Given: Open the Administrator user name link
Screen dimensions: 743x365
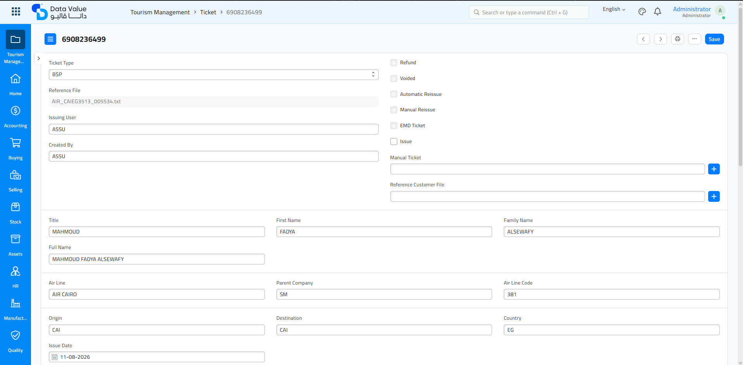Looking at the screenshot, I should coord(692,9).
